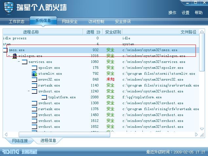
Task: Click icon of svchost.exe with ID 1308
Action: coord(34,103)
